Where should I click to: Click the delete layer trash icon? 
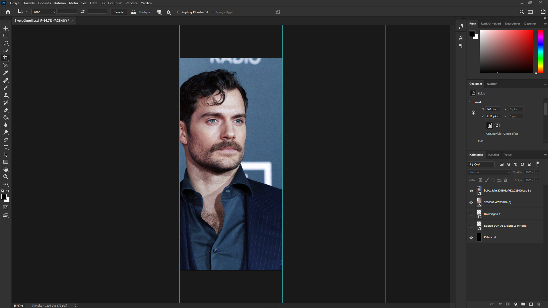click(538, 304)
